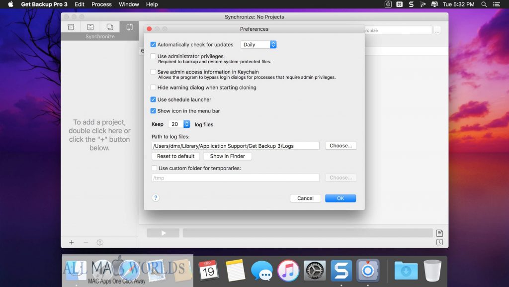
Task: Enable Save admin access information in Keychain
Action: click(153, 72)
